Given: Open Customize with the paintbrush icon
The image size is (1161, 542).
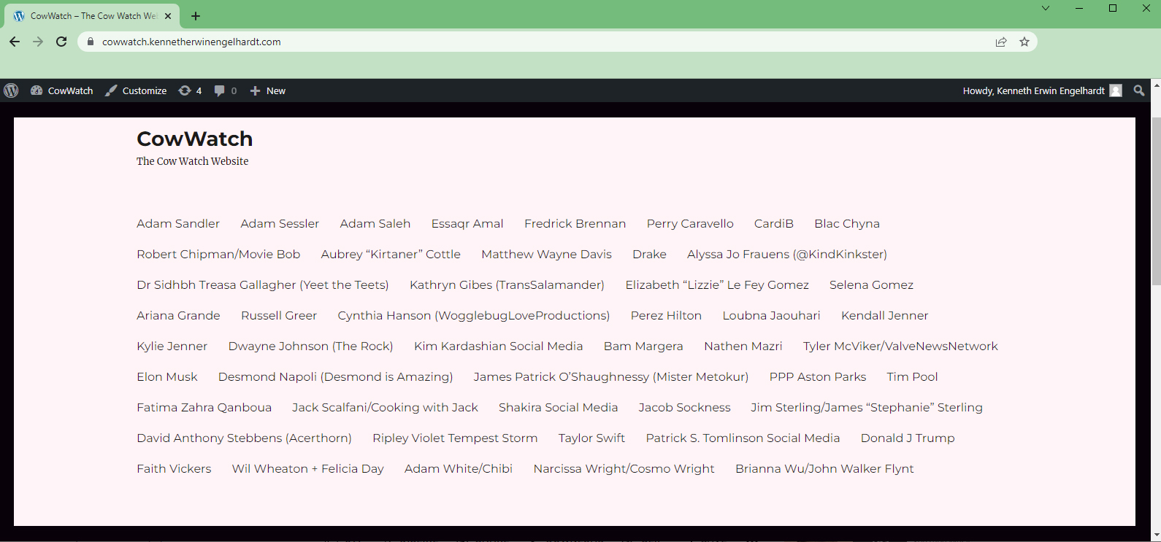Looking at the screenshot, I should tap(136, 90).
